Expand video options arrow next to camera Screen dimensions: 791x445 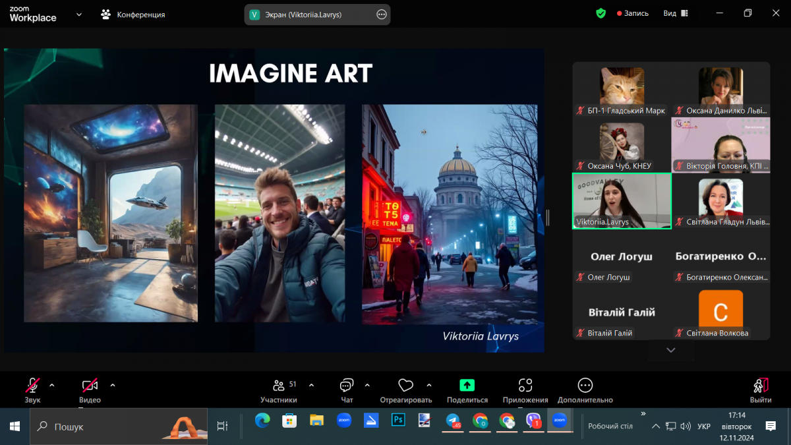tap(113, 385)
